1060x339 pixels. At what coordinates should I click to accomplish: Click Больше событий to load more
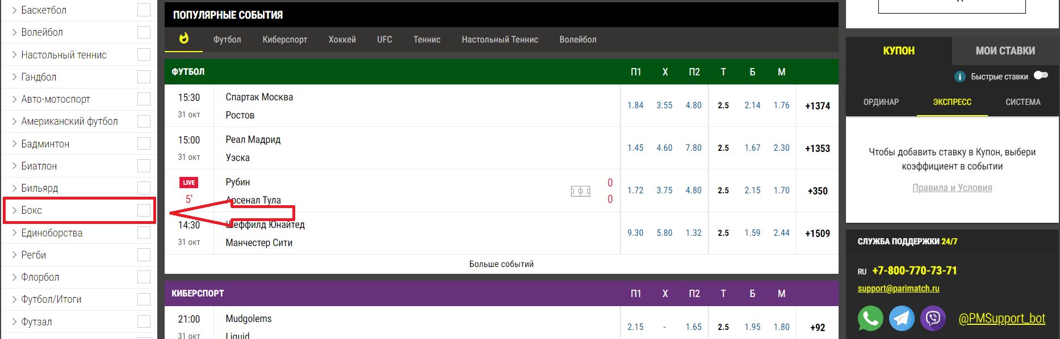[501, 264]
